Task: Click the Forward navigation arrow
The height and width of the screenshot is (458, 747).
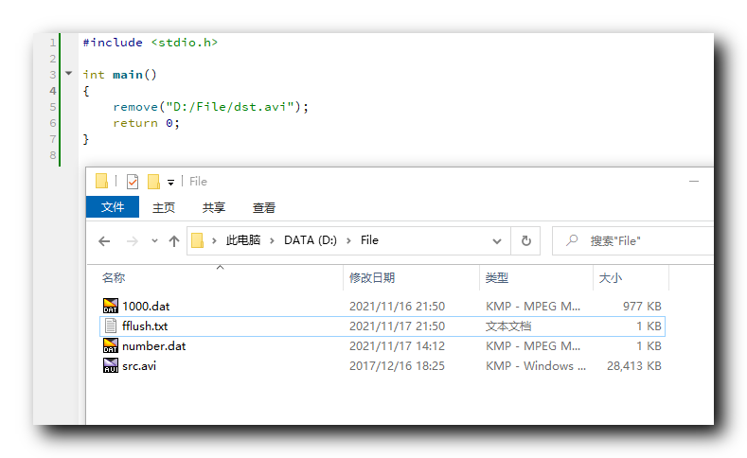Action: tap(132, 241)
